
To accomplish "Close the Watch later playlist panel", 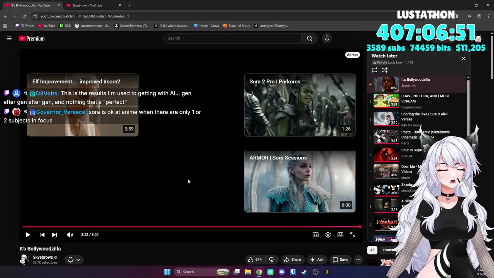I will point(464,58).
